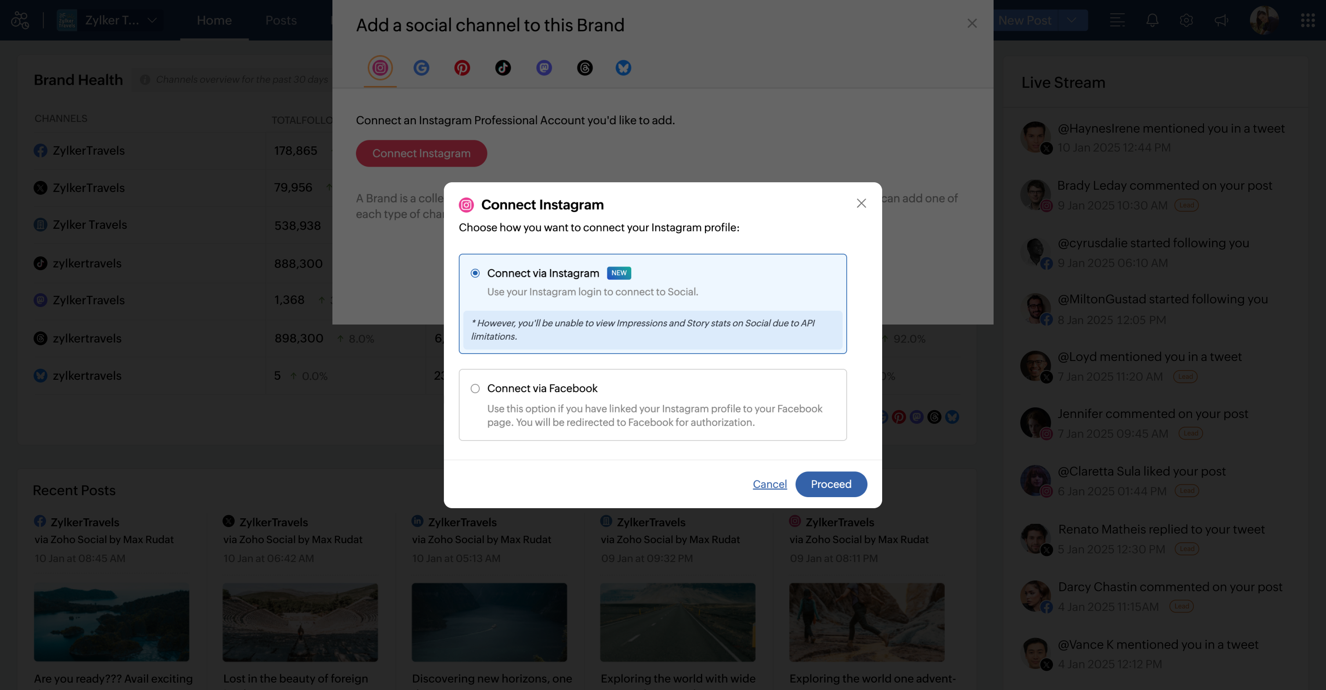This screenshot has height=690, width=1326.
Task: Open the apps grid launcher
Action: tap(1308, 20)
